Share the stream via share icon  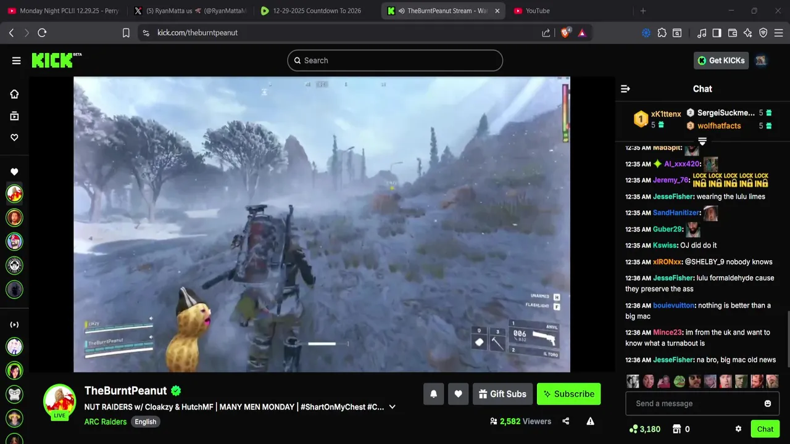pyautogui.click(x=566, y=421)
